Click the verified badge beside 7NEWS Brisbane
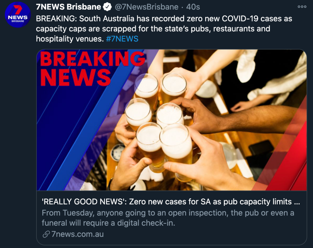313x248 pixels. pyautogui.click(x=107, y=7)
